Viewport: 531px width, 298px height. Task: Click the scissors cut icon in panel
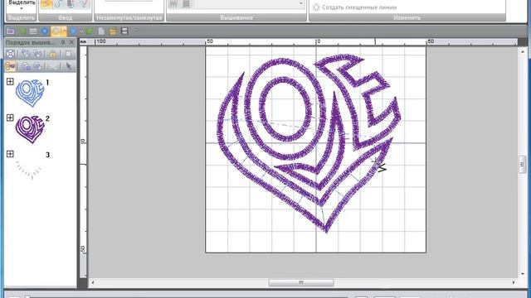(x=52, y=66)
